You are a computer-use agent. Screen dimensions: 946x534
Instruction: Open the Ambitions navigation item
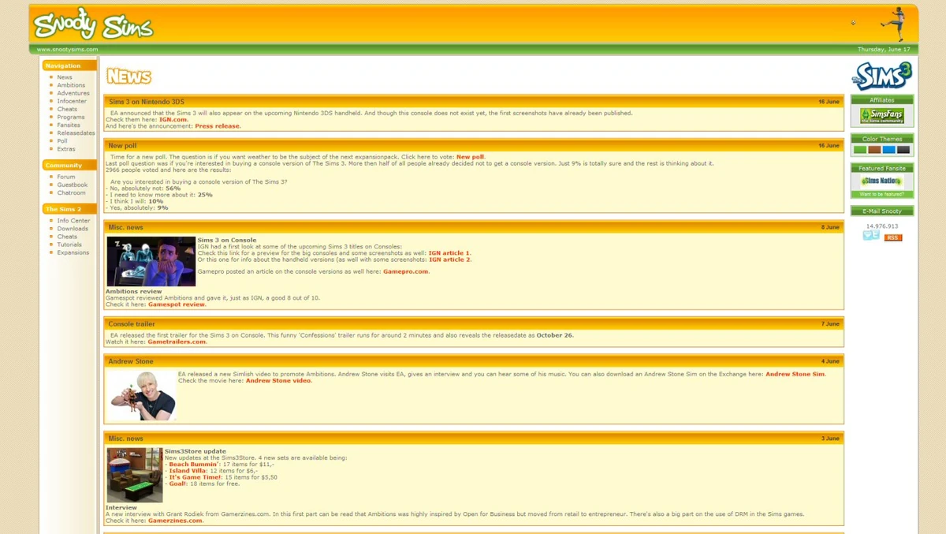(x=71, y=85)
